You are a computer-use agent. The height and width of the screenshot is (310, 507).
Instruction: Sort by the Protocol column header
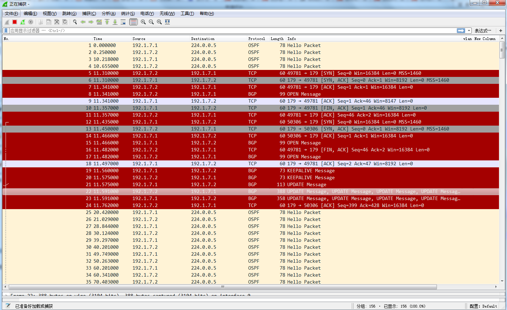point(258,39)
